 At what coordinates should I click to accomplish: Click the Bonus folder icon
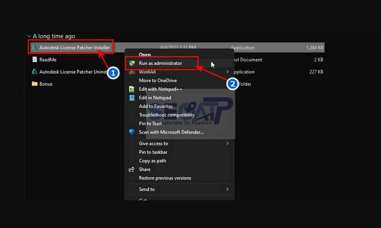pyautogui.click(x=35, y=84)
